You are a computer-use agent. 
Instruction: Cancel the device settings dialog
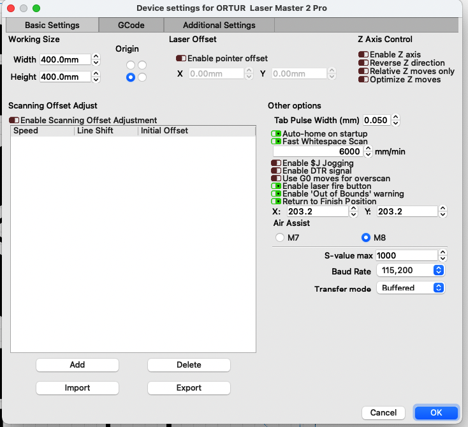383,413
